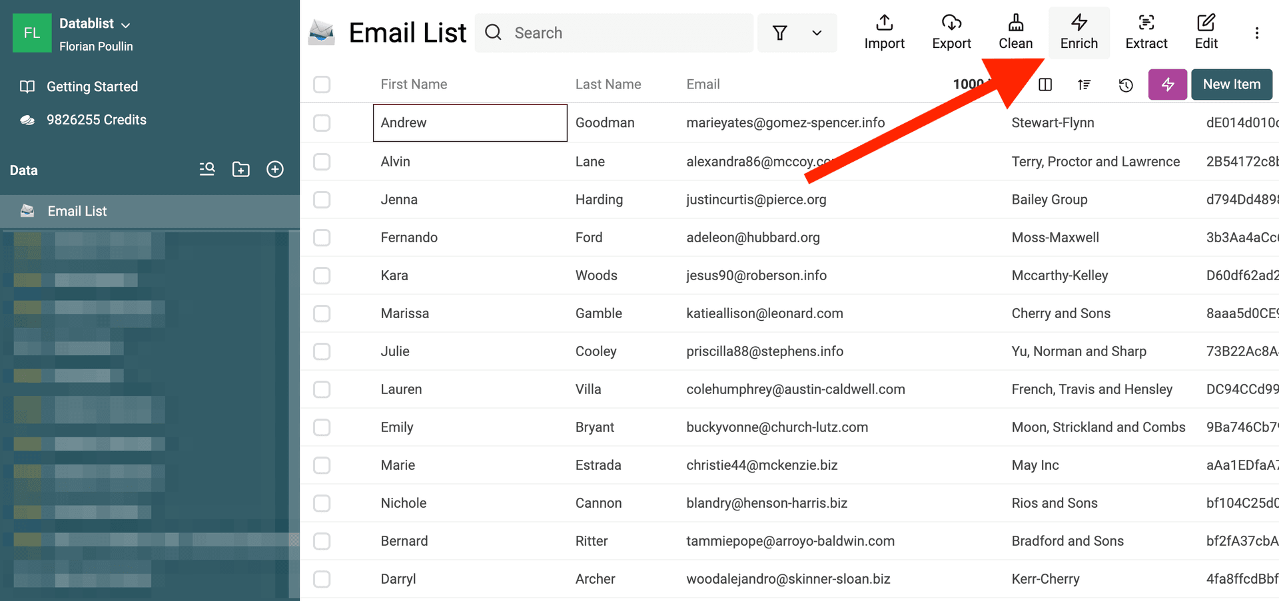
Task: Select Email List in the sidebar
Action: tap(77, 211)
